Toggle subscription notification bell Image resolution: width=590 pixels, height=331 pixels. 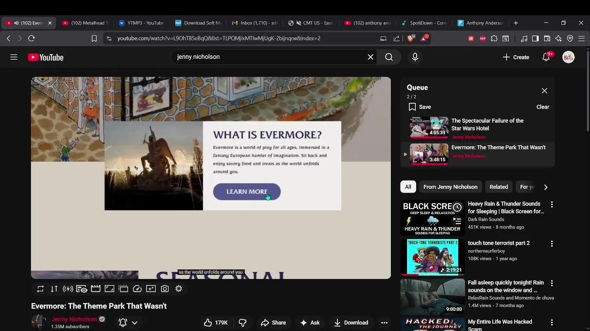point(123,323)
